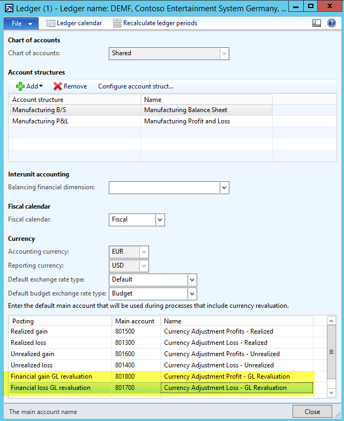Expand Balancing financial dimension dropdown

(x=224, y=187)
